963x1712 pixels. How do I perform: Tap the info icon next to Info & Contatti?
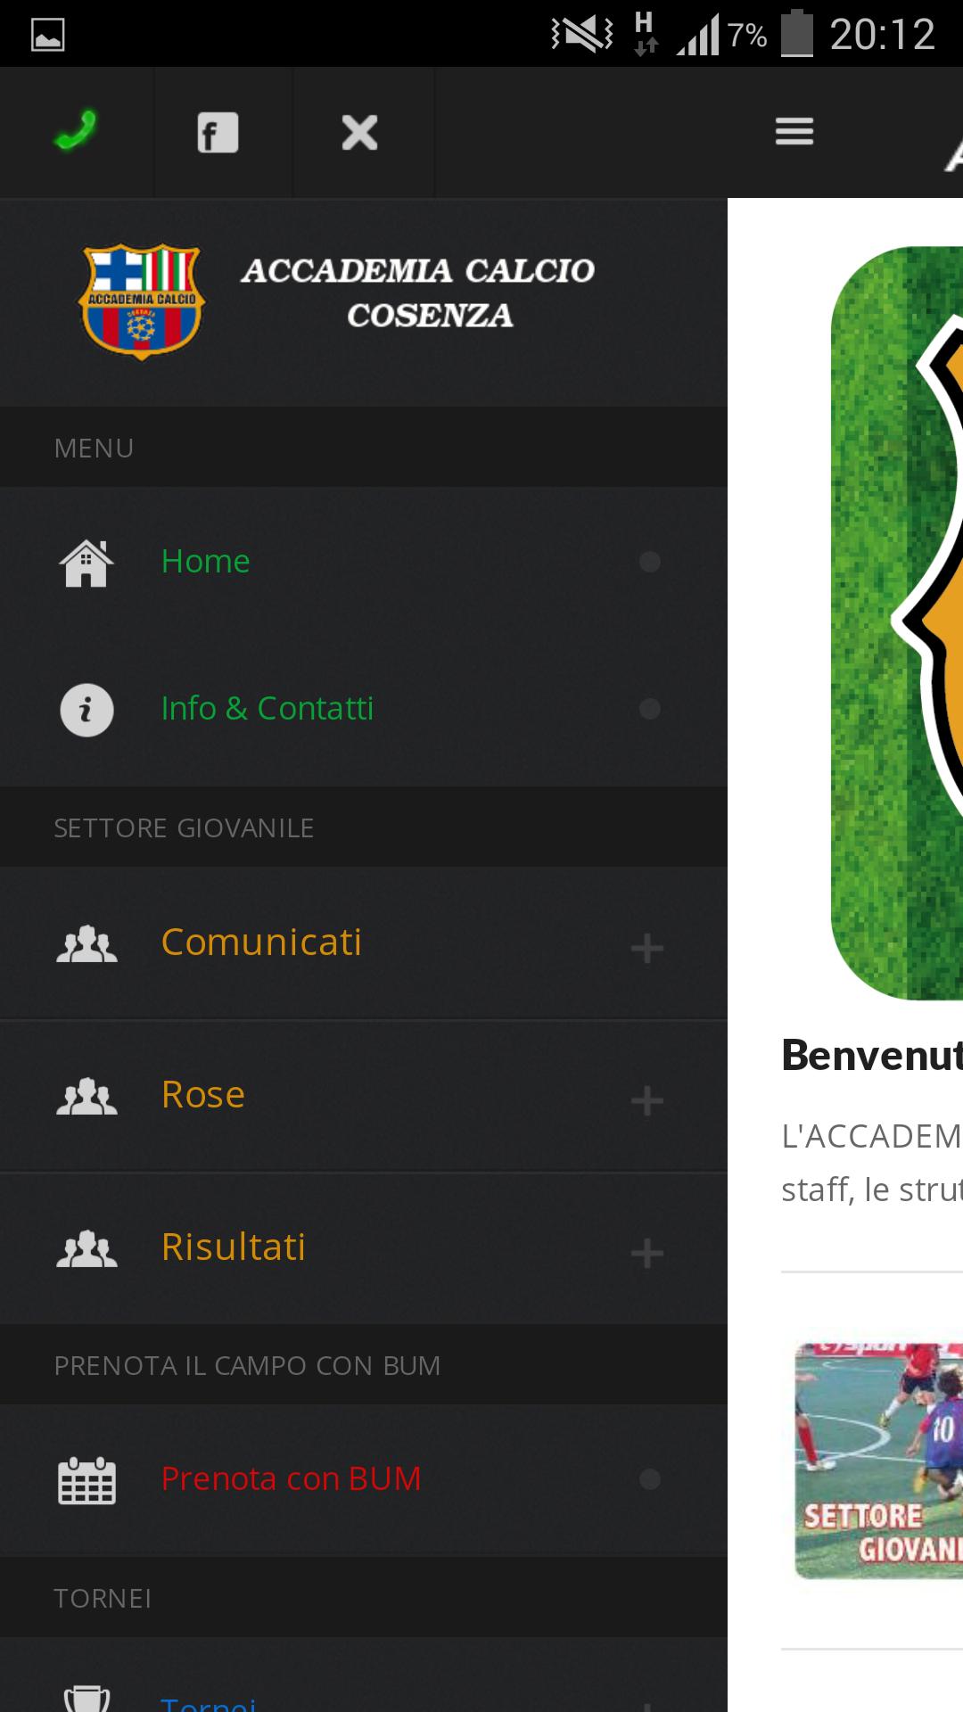click(86, 709)
